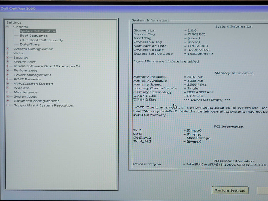Select the Video category label
The image size is (268, 201).
pyautogui.click(x=19, y=53)
